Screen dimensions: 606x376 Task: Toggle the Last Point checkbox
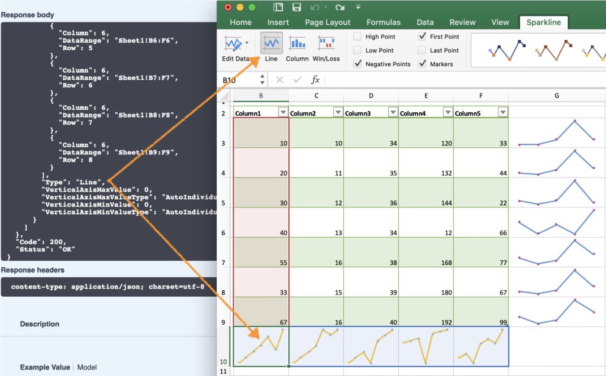[x=422, y=50]
